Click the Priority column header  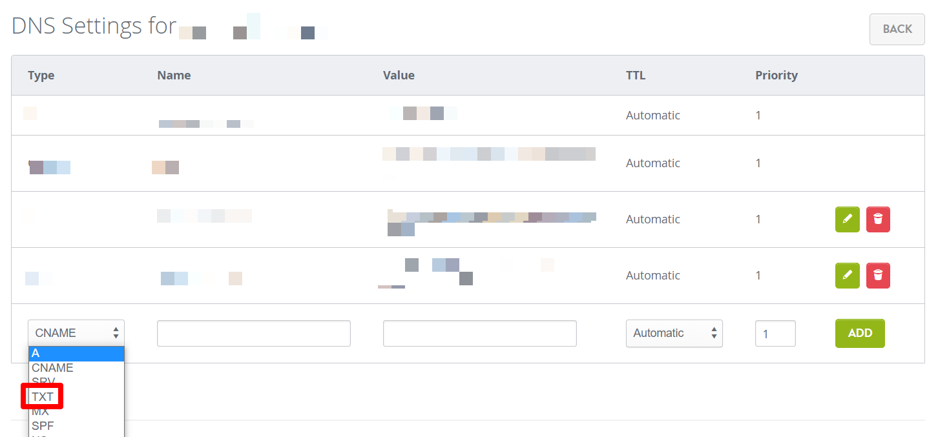click(776, 76)
